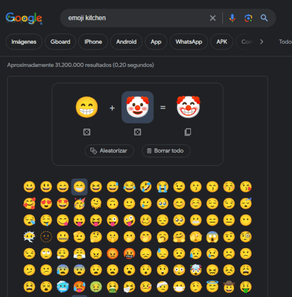Pick the money-mouth face emoji
Screen dimensions: 292x297
pyautogui.click(x=246, y=287)
